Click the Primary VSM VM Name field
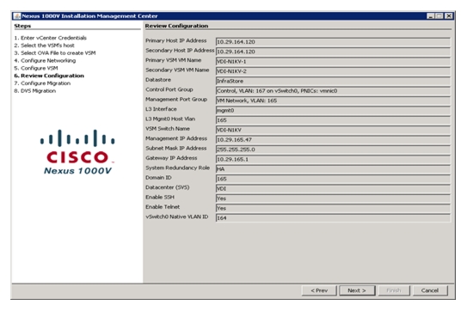Image resolution: width=467 pixels, height=311 pixels. coord(334,62)
